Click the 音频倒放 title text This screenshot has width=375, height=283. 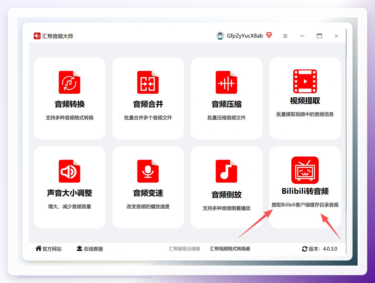(x=226, y=194)
